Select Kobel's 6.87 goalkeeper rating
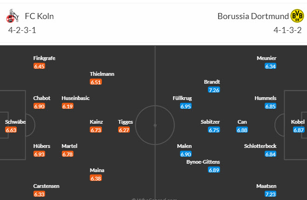The width and height of the screenshot is (307, 200). 299,130
